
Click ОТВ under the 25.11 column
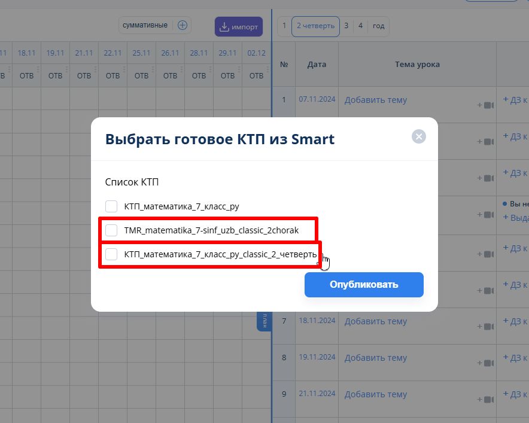pyautogui.click(x=141, y=75)
